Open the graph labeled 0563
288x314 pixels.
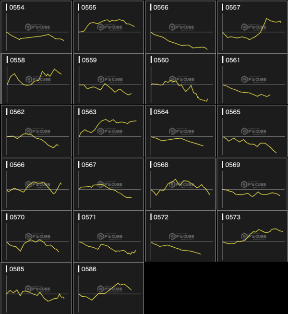click(108, 131)
